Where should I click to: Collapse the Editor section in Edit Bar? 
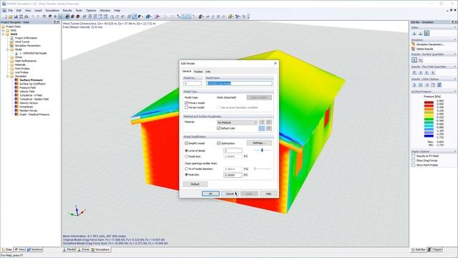click(455, 27)
